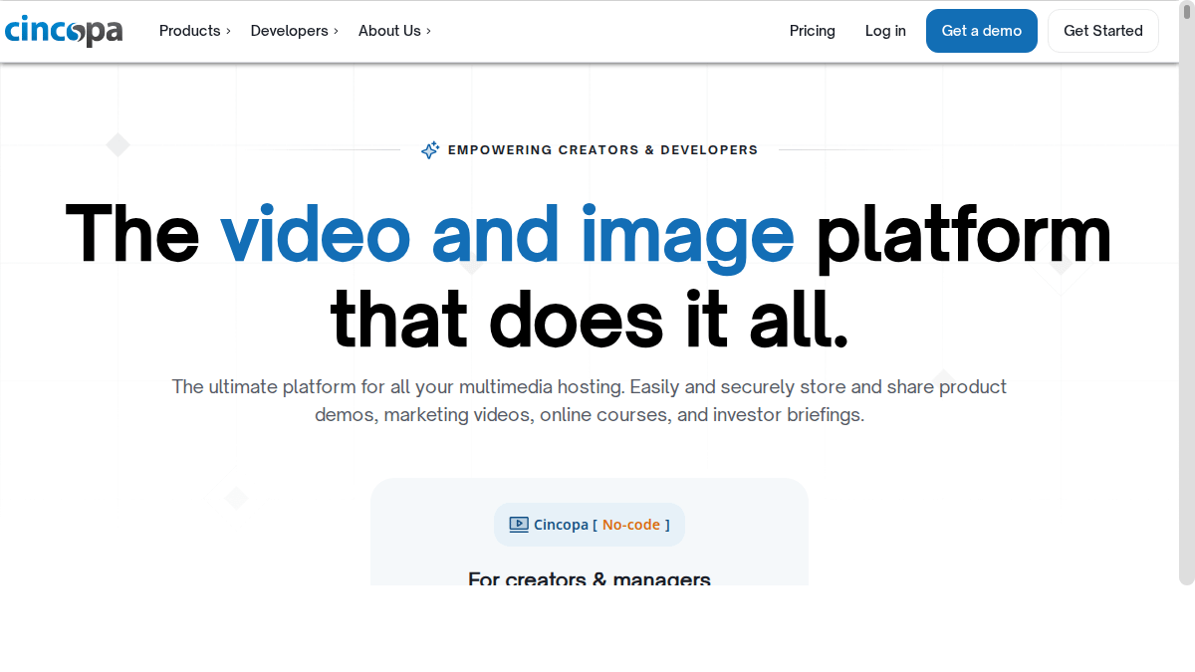Click the orange No-code label
Image resolution: width=1195 pixels, height=672 pixels.
click(x=631, y=525)
